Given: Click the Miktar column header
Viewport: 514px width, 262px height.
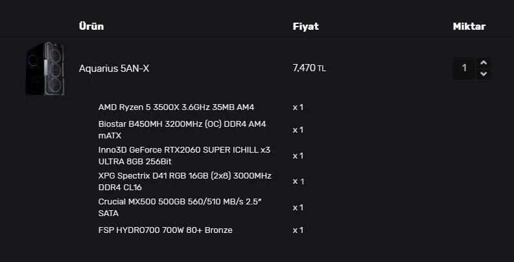Looking at the screenshot, I should (469, 27).
